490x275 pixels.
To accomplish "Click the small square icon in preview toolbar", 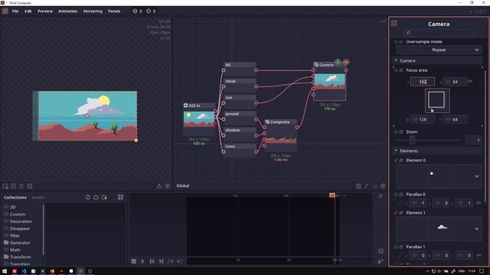I will click(x=21, y=186).
